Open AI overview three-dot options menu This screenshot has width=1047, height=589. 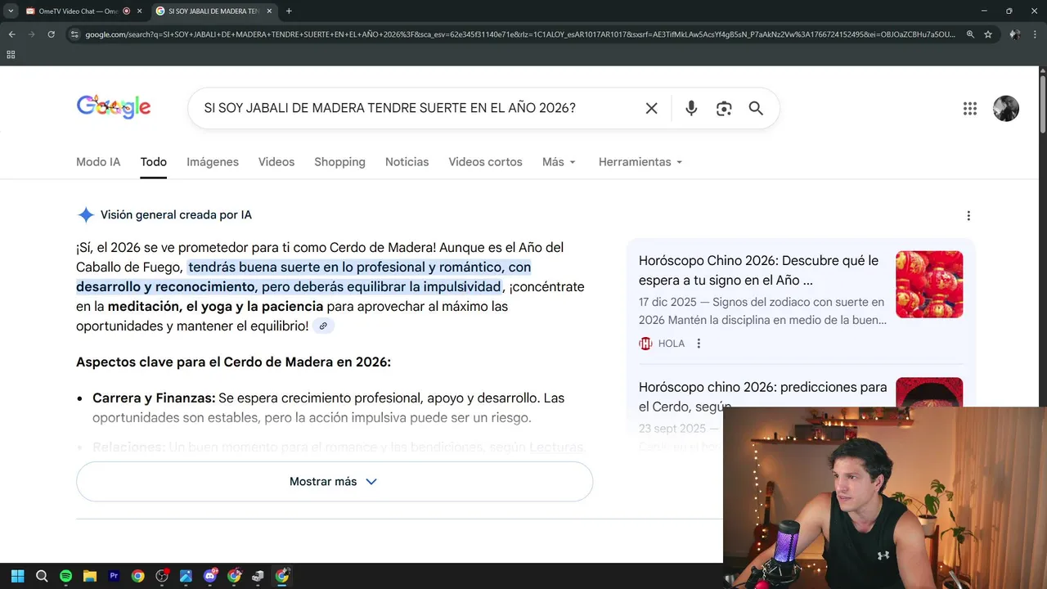(x=968, y=215)
